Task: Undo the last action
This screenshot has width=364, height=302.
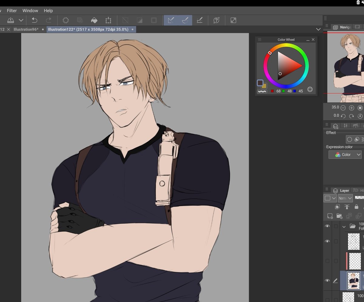Action: tap(35, 20)
